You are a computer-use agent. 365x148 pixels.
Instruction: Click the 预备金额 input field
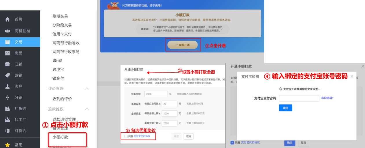tap(156, 94)
